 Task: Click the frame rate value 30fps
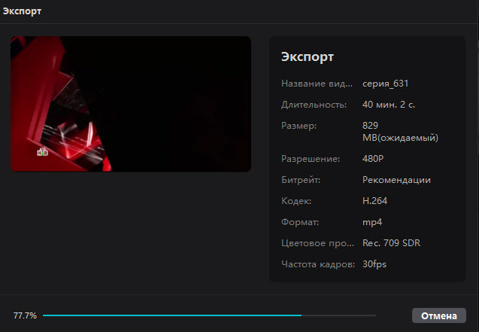374,264
